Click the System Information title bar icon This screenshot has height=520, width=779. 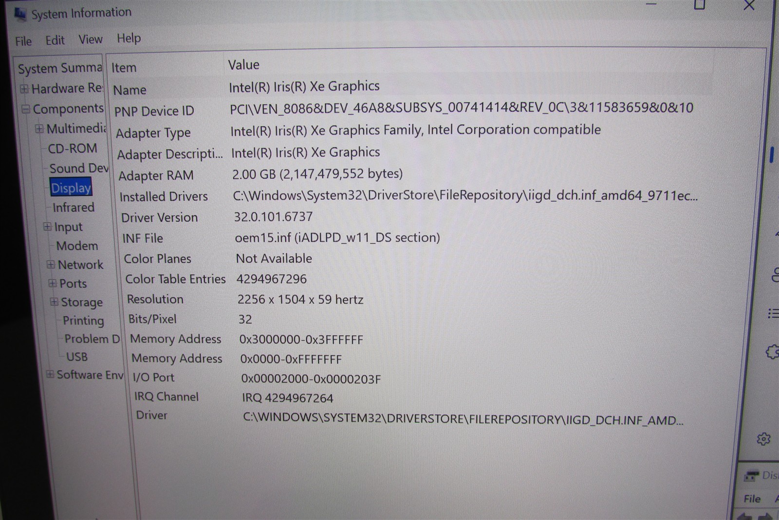point(20,15)
